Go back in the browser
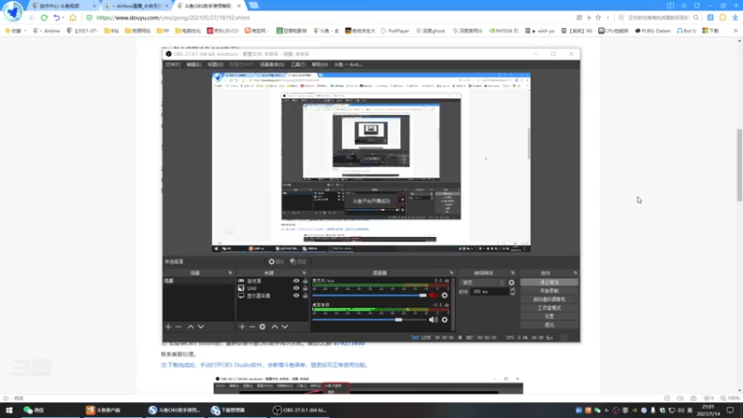Screen dimensions: 743x418 [x=32, y=18]
